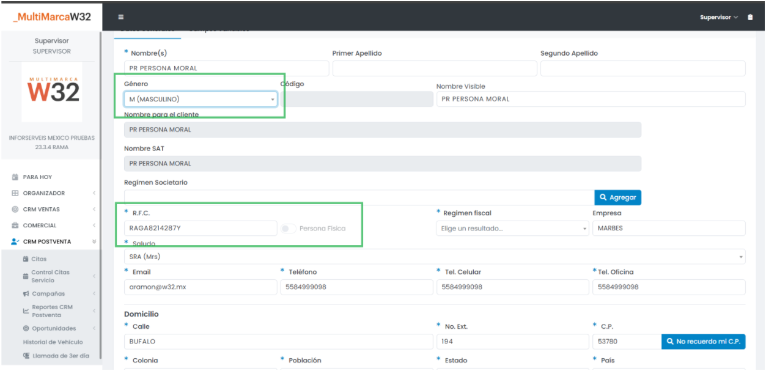The height and width of the screenshot is (371, 766).
Task: Open the Supervisor user menu
Action: pyautogui.click(x=718, y=17)
